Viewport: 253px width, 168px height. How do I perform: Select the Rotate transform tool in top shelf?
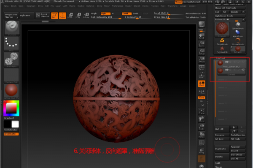click(x=86, y=16)
